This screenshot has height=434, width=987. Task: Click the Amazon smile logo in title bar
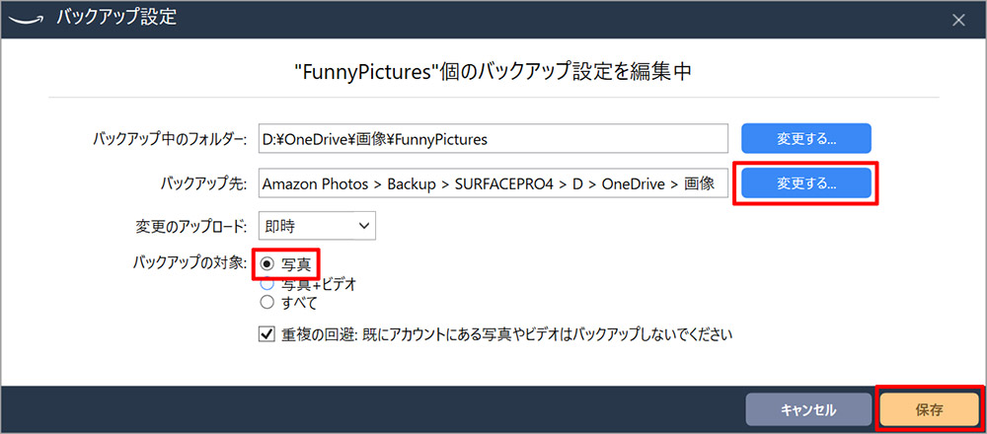[26, 18]
